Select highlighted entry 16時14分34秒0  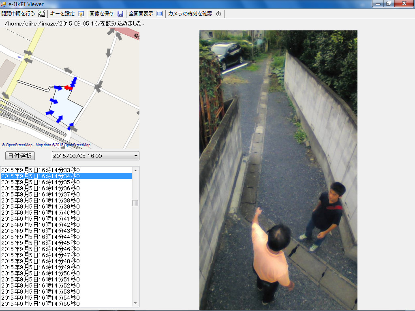click(66, 176)
